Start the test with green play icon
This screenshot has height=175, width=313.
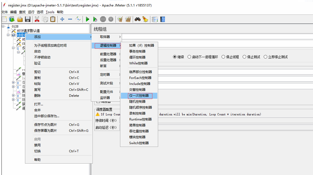(87, 19)
